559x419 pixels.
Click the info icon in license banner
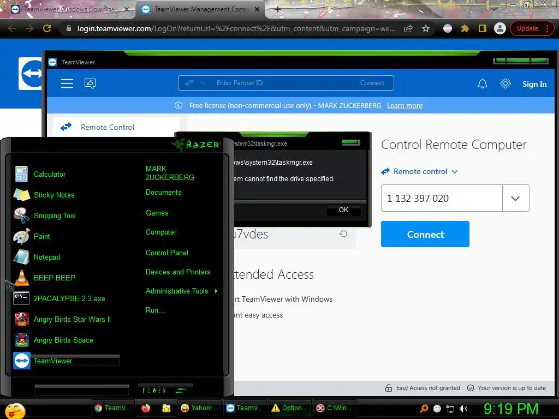click(x=179, y=105)
